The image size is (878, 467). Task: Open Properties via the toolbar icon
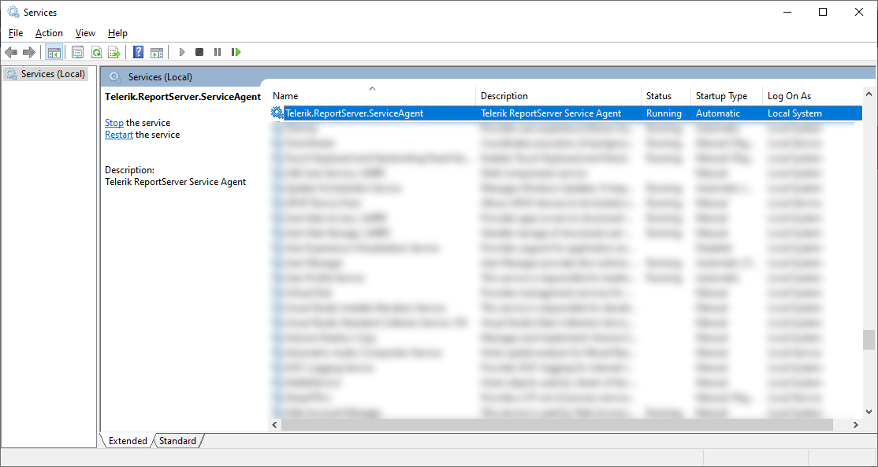(77, 52)
